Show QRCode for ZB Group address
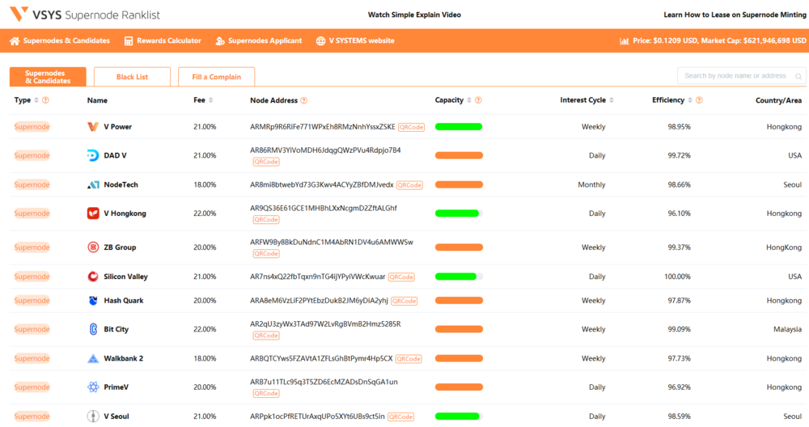 click(266, 254)
